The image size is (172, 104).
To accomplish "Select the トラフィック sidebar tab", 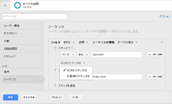I will (22, 57).
